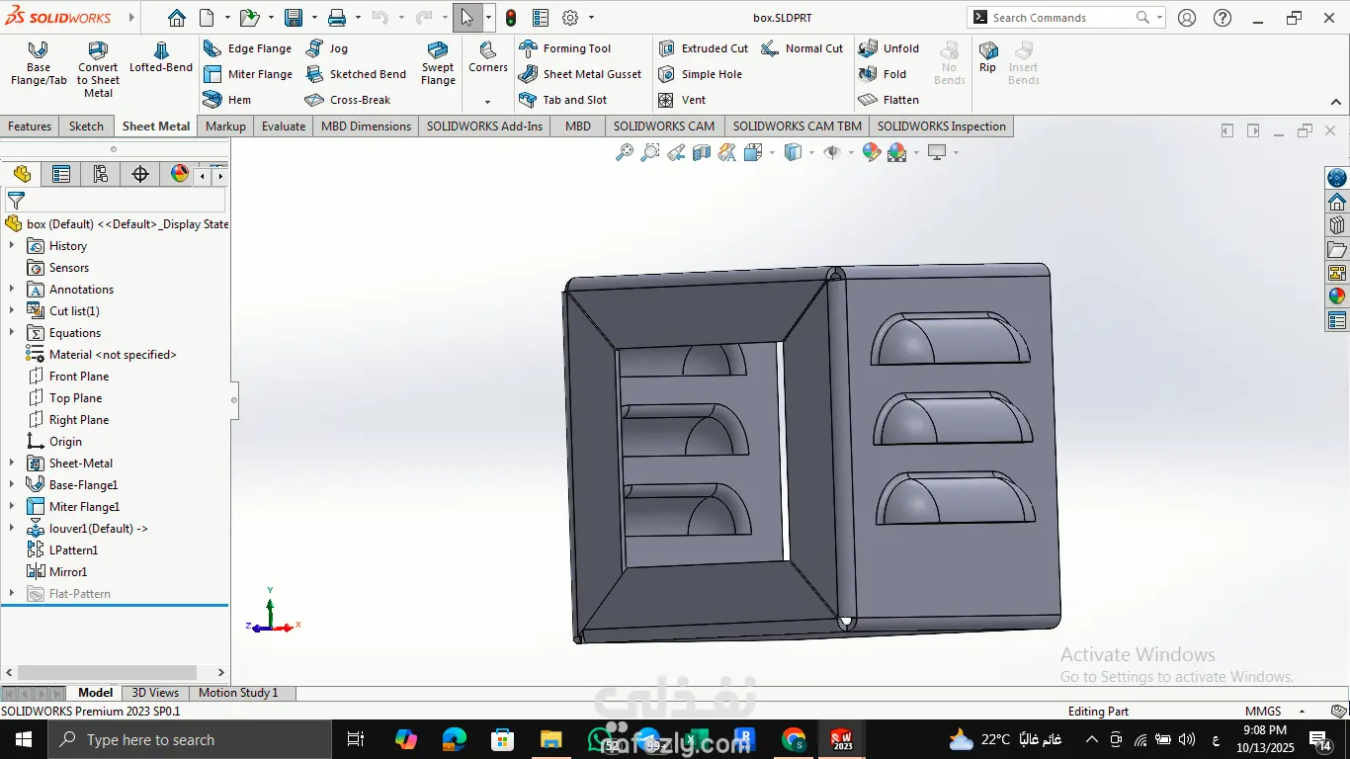Open the Edit Appearance color ball
1350x759 pixels.
point(871,152)
